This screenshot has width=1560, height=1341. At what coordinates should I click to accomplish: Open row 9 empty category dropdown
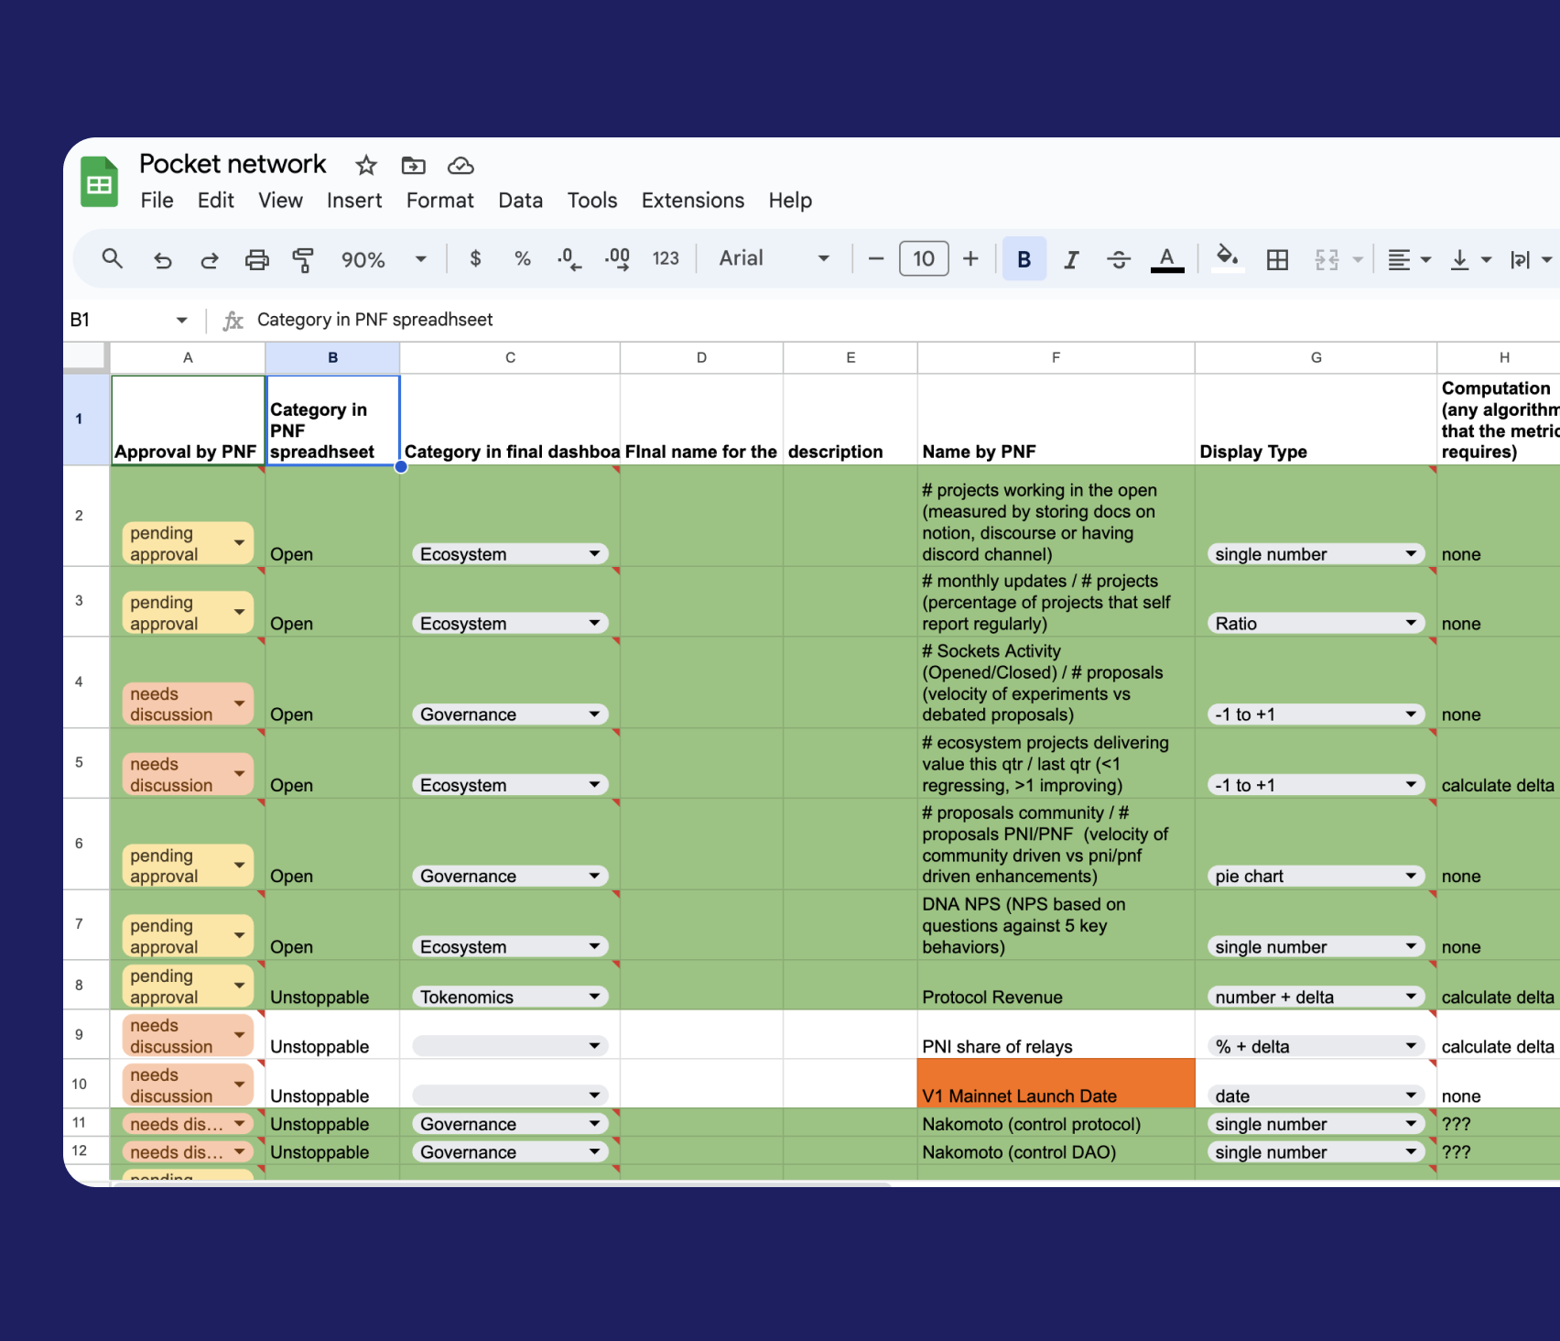pos(510,1046)
